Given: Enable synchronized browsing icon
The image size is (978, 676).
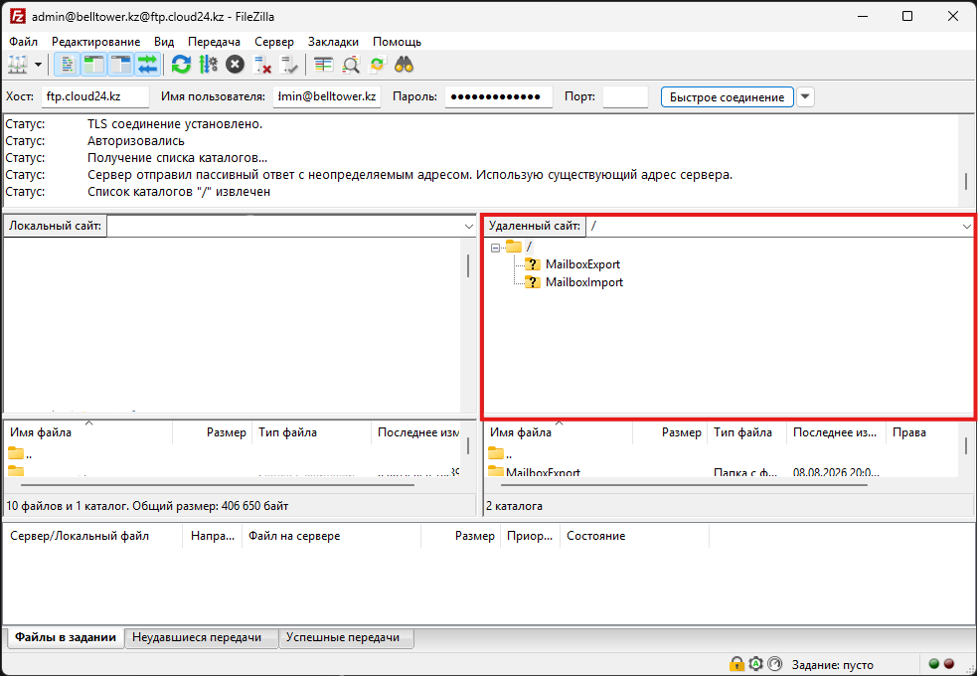Looking at the screenshot, I should 378,65.
